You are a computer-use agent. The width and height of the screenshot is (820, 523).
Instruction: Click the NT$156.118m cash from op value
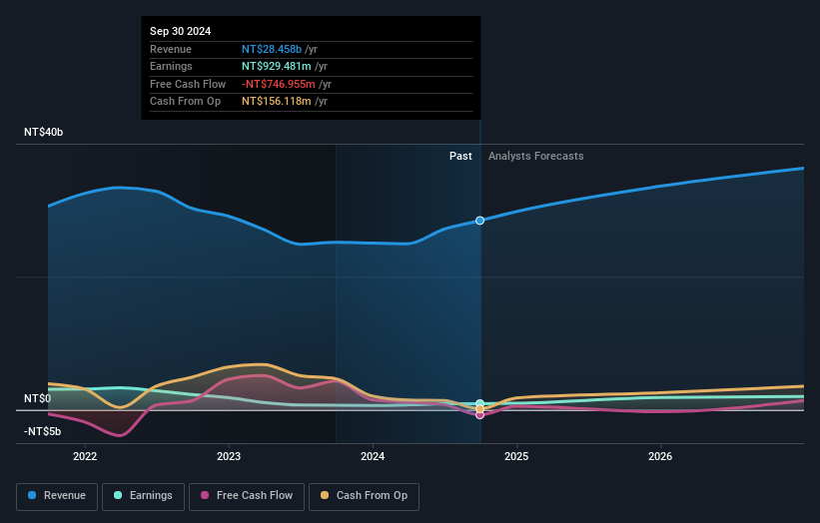pos(276,102)
